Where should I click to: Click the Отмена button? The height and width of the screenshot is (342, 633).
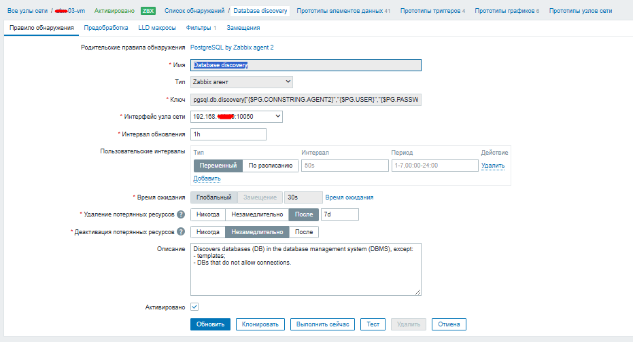coord(449,324)
